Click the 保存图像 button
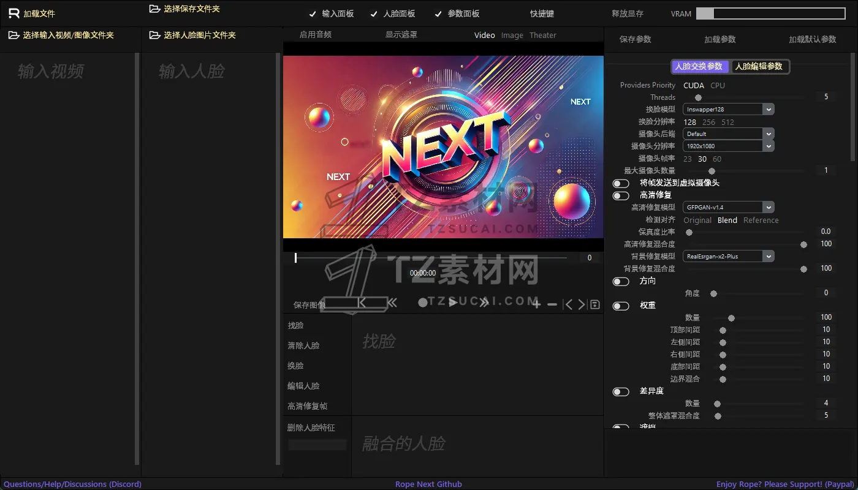 [x=309, y=305]
